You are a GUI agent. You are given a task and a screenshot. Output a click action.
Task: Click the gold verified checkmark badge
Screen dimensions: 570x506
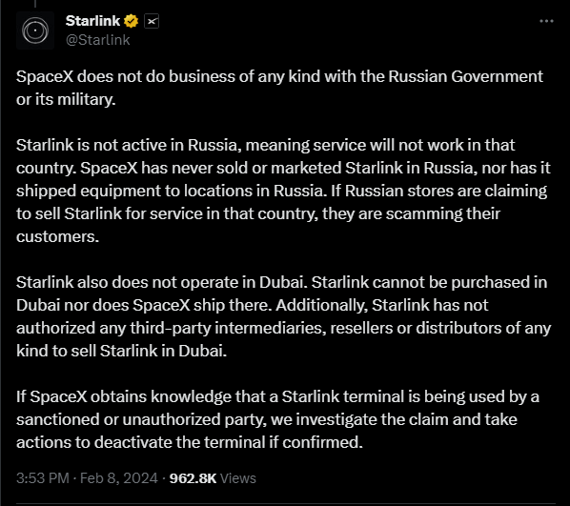coord(131,21)
